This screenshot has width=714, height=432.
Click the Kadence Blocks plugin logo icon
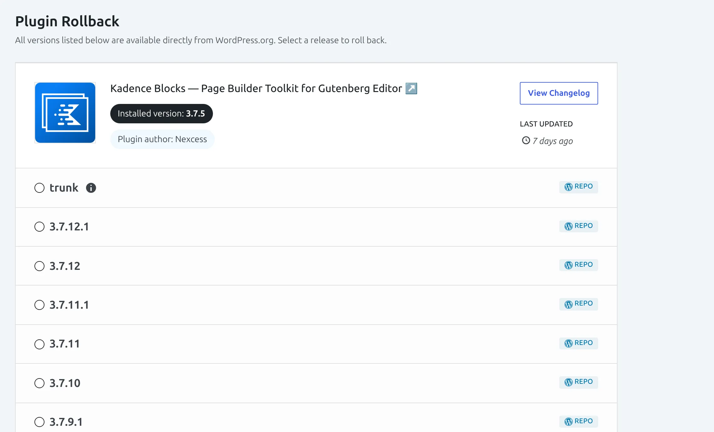65,113
